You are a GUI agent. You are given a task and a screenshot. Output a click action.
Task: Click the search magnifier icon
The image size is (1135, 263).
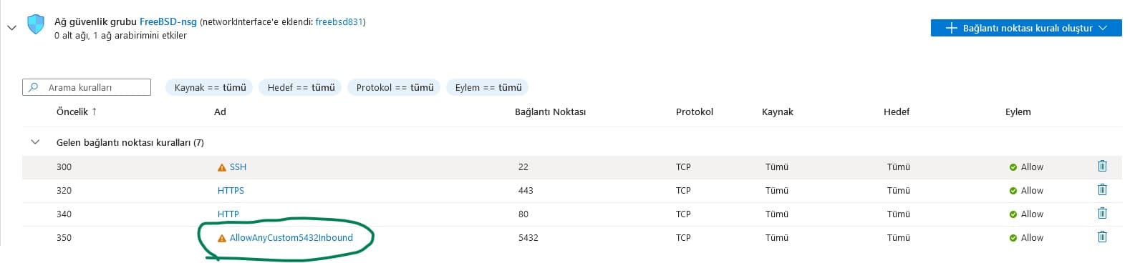pos(33,87)
